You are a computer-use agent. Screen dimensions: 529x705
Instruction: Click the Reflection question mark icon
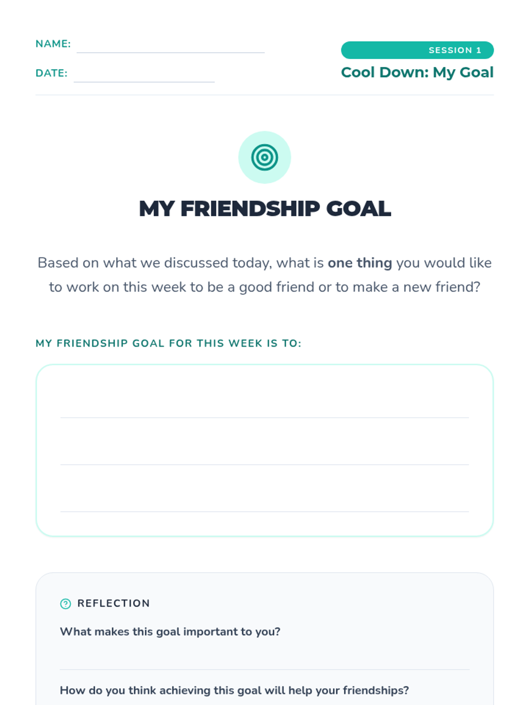click(65, 604)
